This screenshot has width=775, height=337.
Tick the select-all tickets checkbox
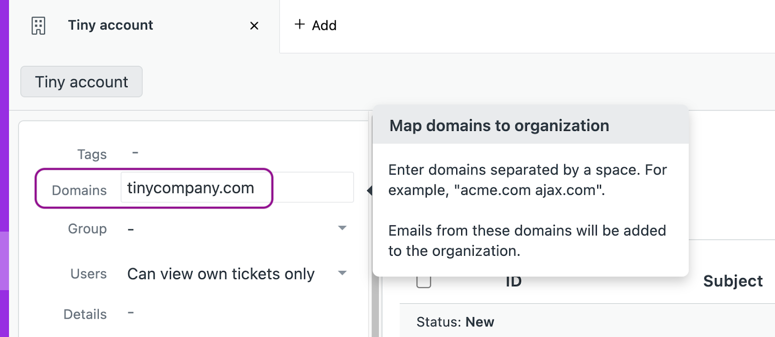click(x=424, y=282)
